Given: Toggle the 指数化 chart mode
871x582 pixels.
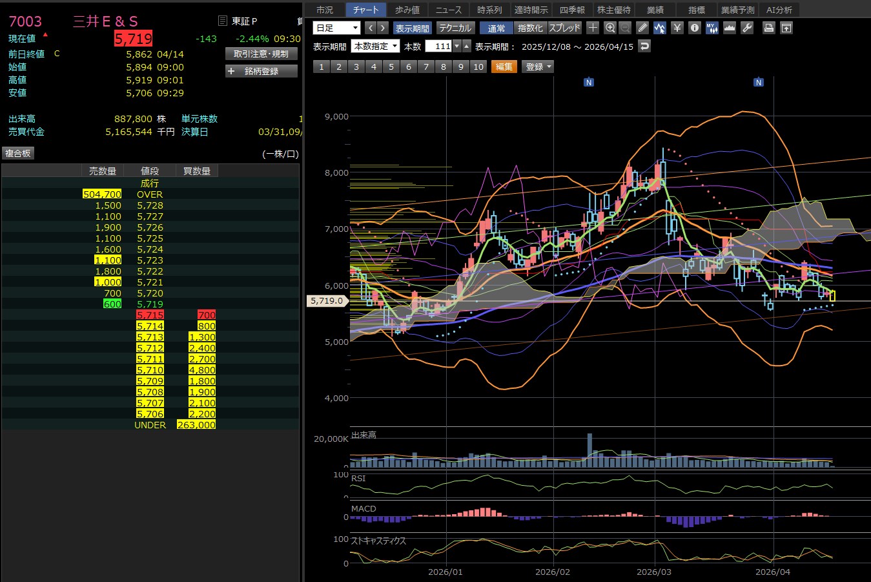Looking at the screenshot, I should 530,28.
